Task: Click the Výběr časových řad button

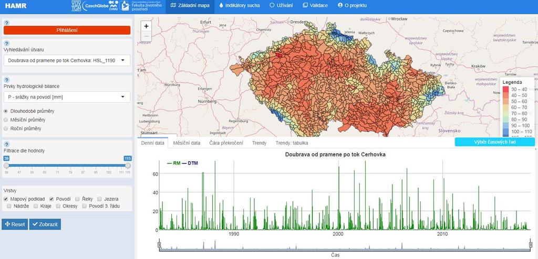Action: 495,142
